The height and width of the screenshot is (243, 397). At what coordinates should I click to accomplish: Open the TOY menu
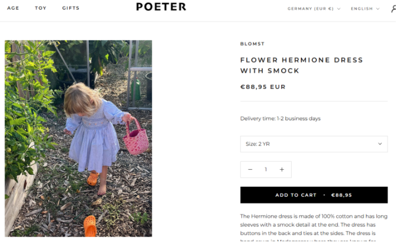coord(41,8)
